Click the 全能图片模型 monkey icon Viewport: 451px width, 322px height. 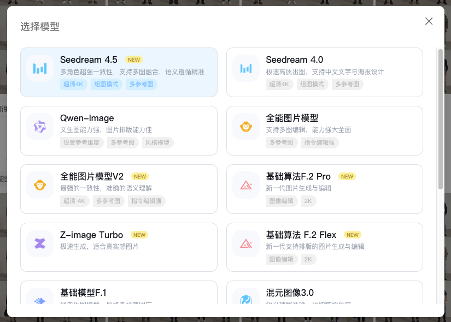[x=246, y=127]
